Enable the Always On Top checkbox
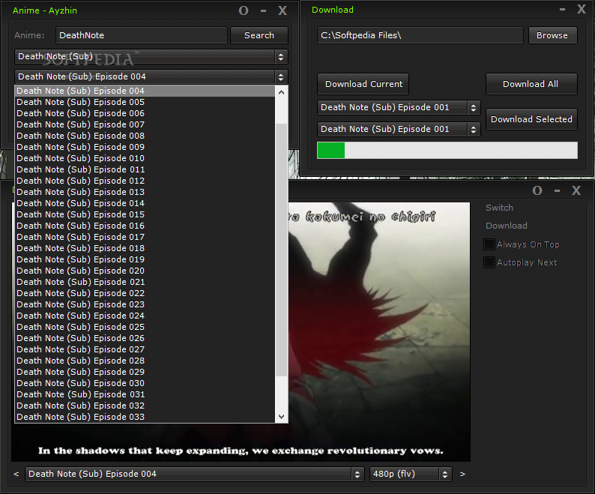595x494 pixels. click(x=489, y=244)
